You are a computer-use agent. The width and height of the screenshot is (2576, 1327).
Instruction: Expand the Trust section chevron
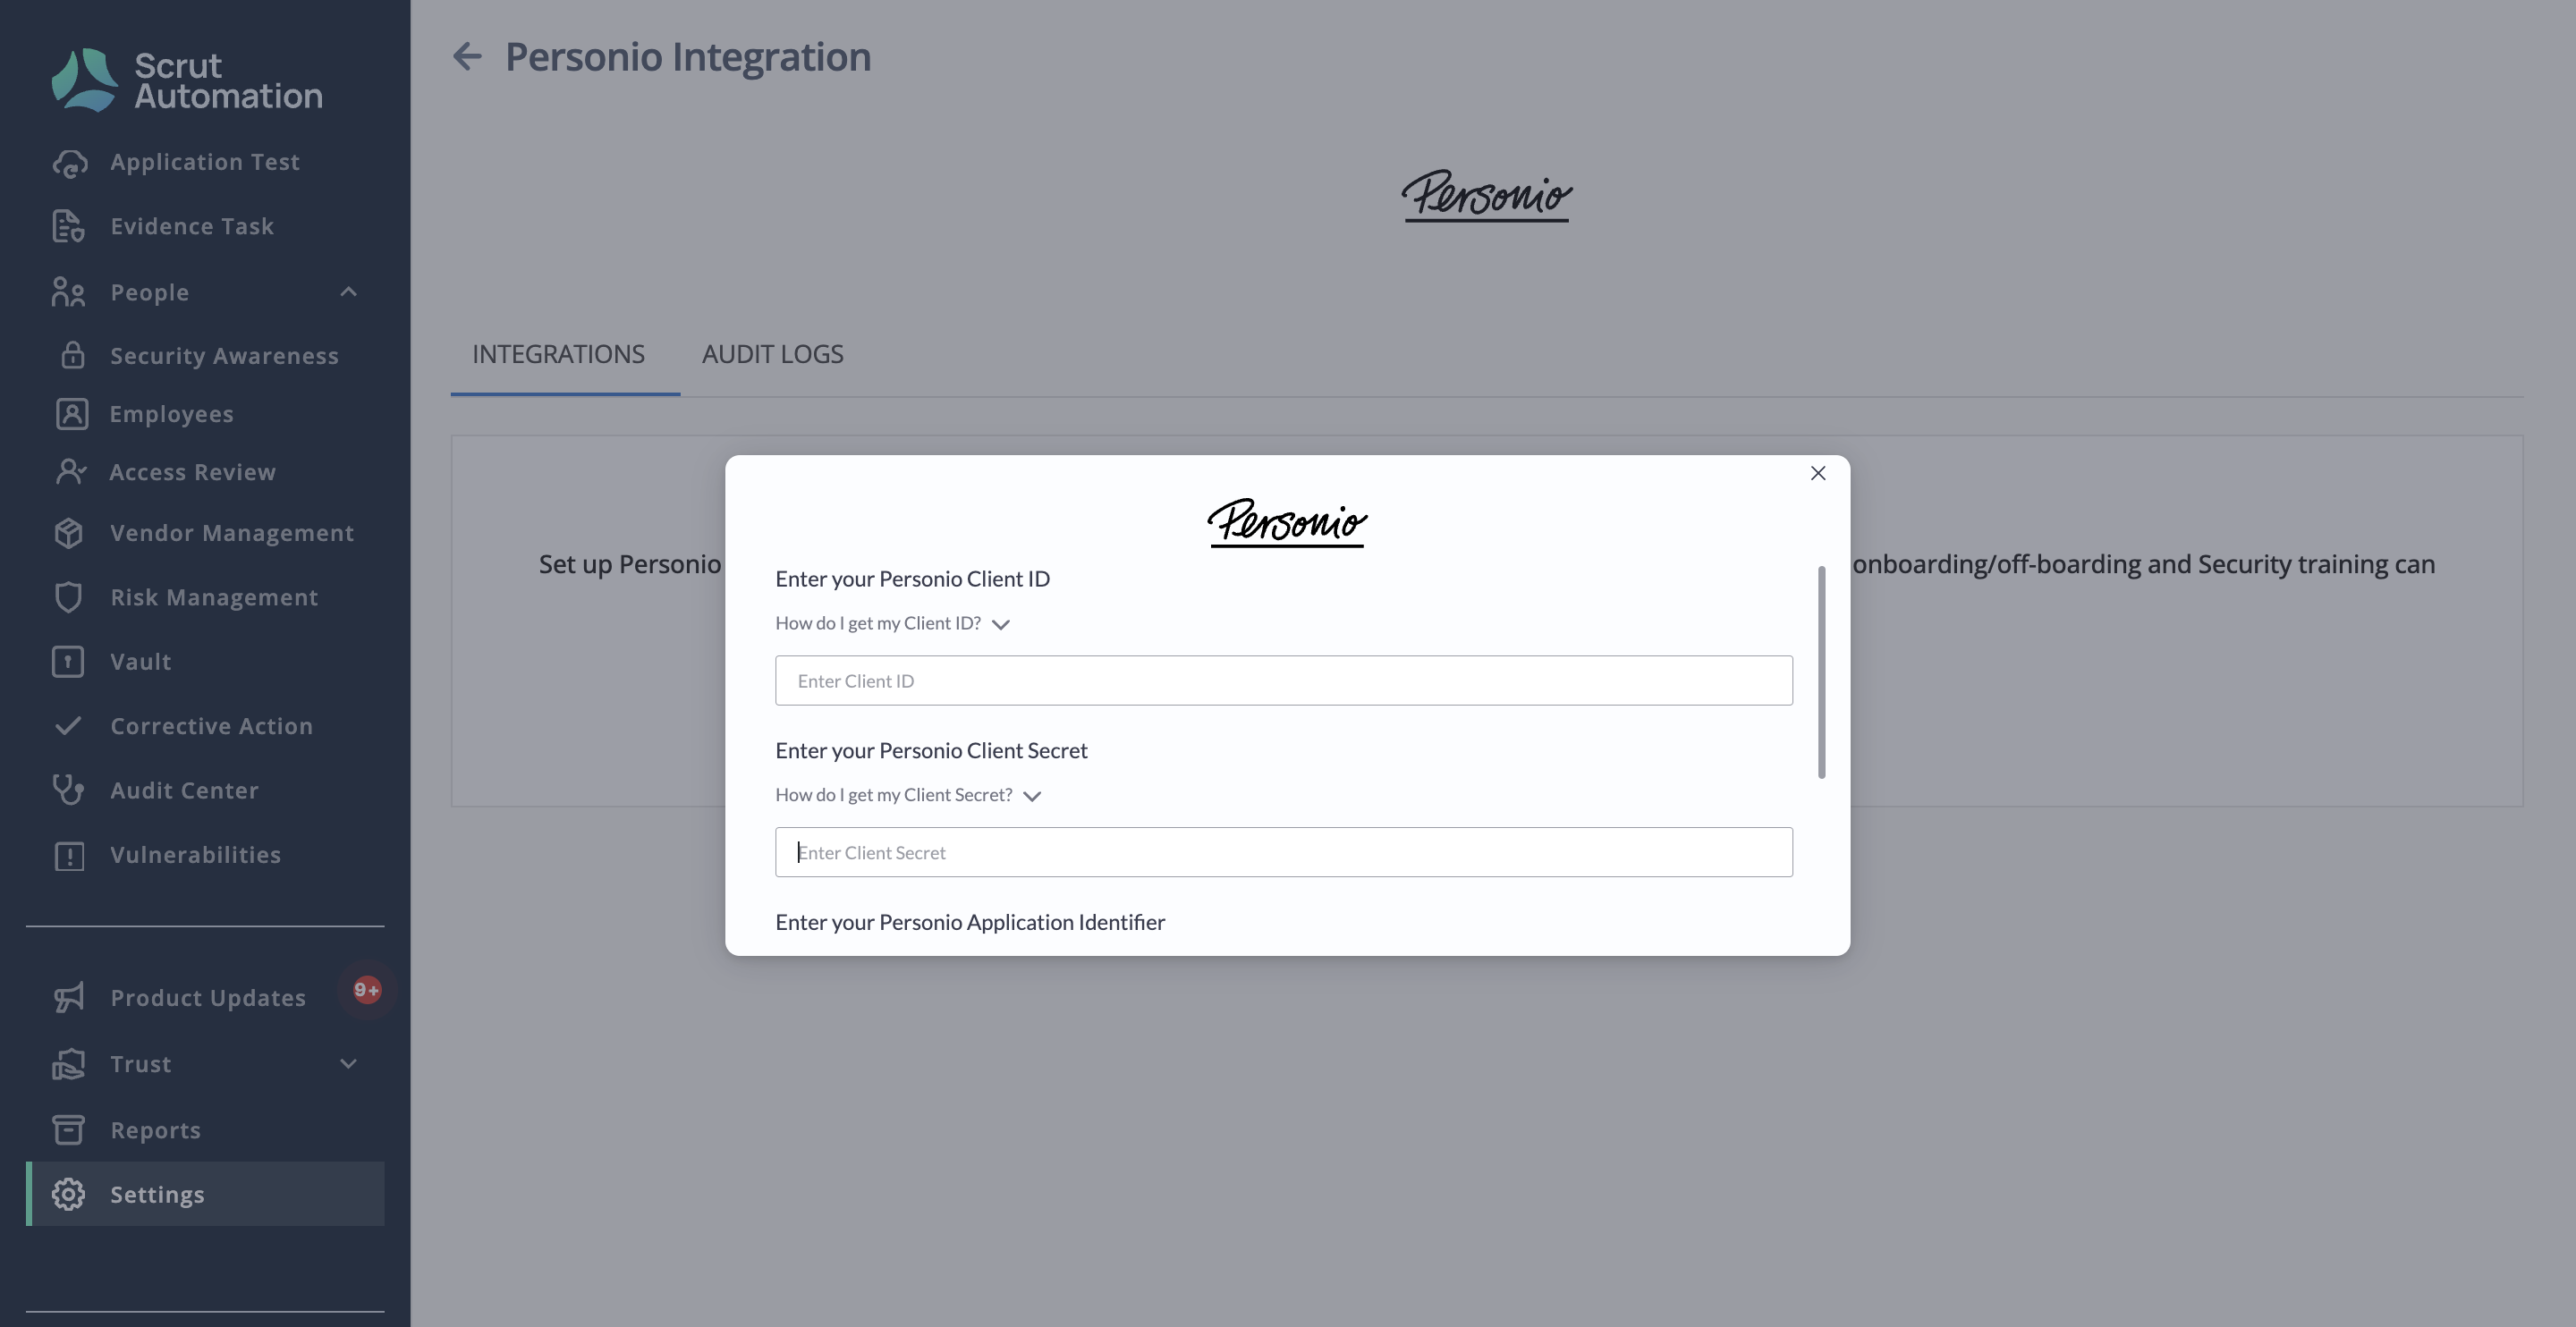[x=348, y=1064]
